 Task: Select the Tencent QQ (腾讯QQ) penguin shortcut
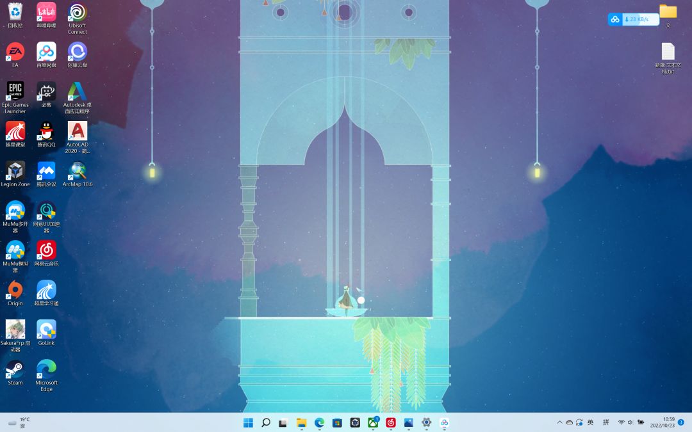point(46,134)
